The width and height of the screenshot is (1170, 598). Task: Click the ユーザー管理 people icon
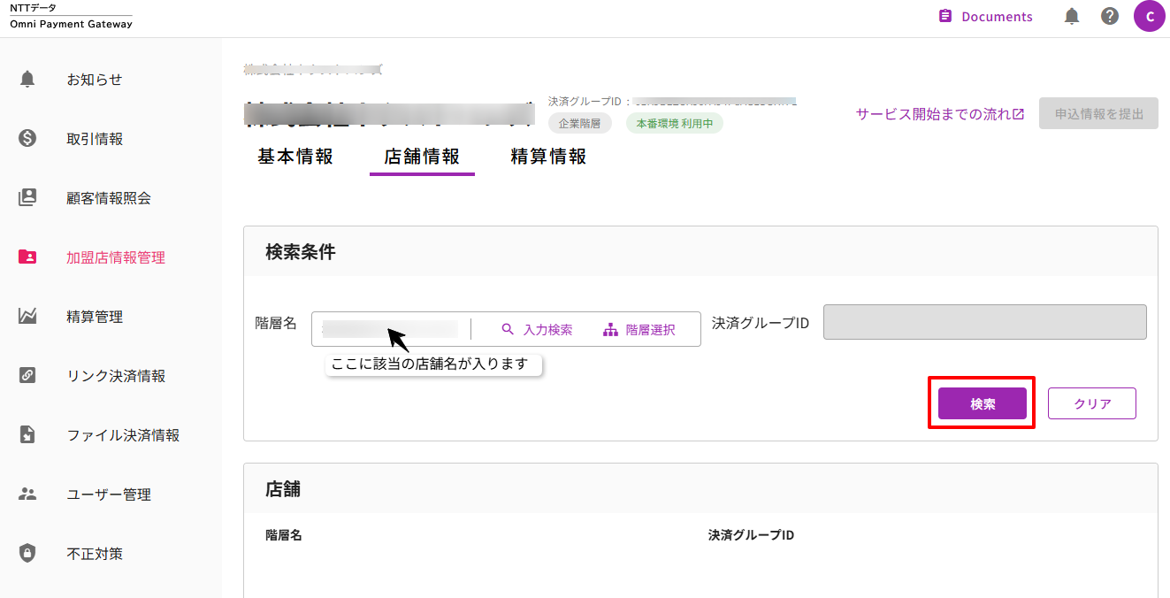point(27,494)
